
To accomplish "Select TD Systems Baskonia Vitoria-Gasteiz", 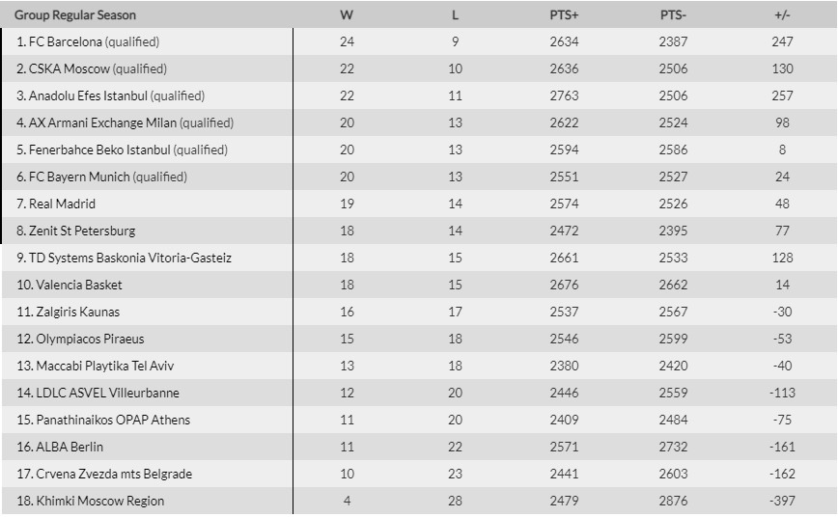I will [x=130, y=258].
